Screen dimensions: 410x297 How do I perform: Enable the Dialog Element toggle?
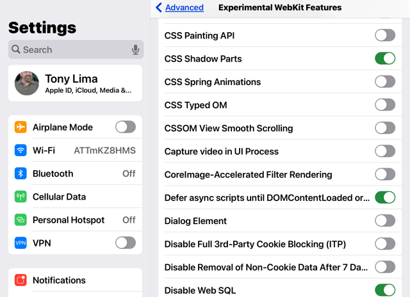coord(385,221)
